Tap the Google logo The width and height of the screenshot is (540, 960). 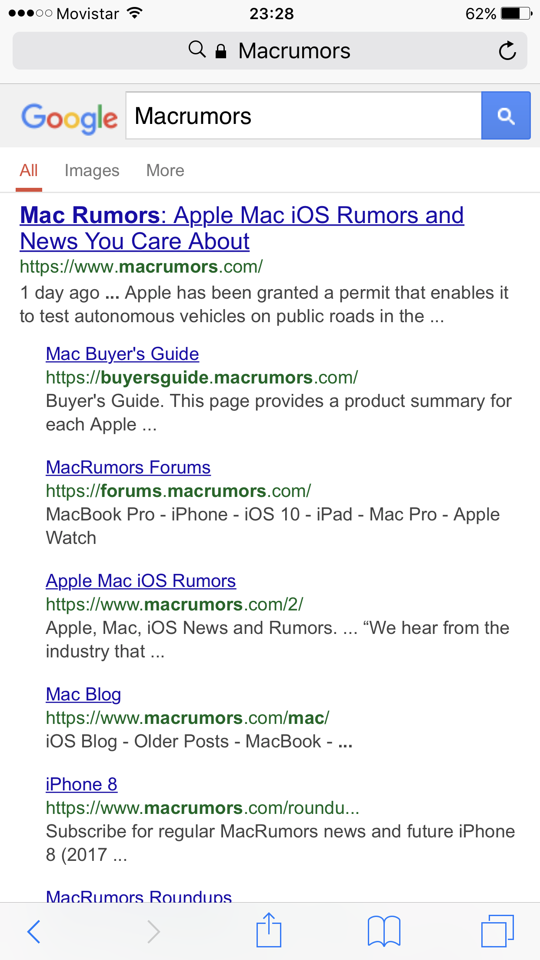[x=70, y=119]
